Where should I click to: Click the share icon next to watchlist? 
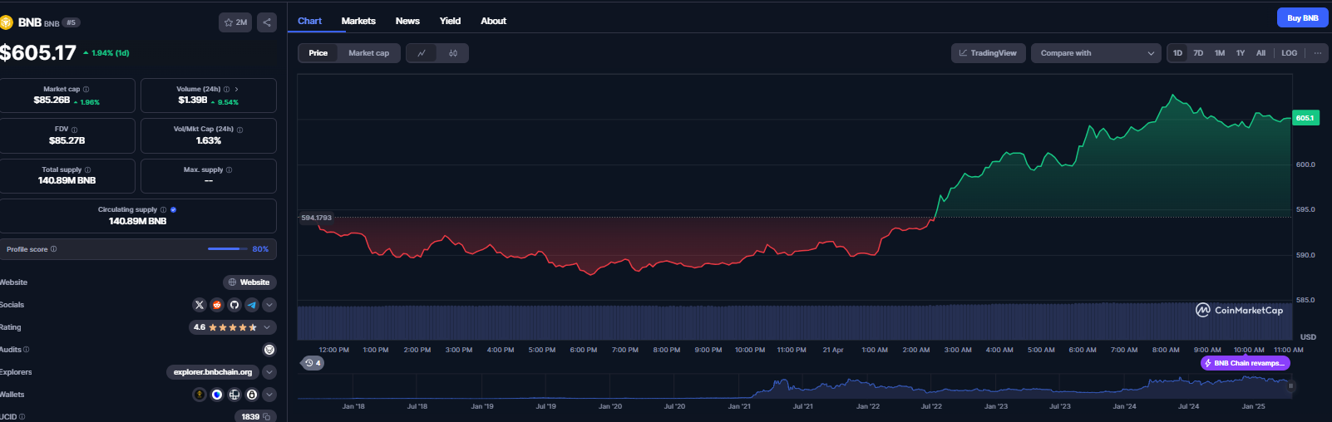(x=267, y=22)
